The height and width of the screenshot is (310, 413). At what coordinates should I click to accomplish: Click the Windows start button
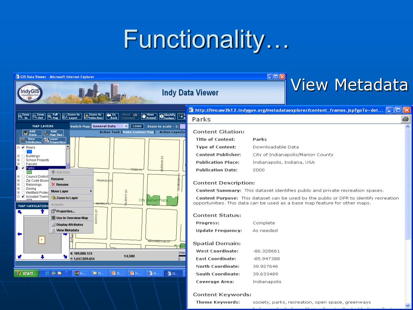pos(26,273)
